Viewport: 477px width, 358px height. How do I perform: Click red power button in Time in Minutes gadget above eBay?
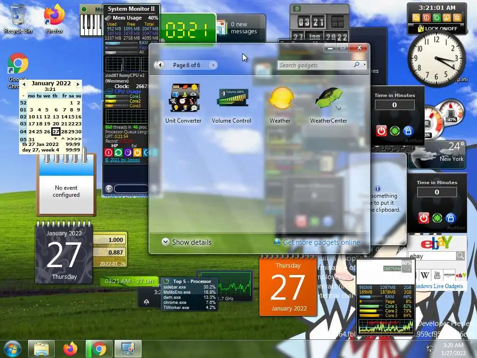click(423, 218)
